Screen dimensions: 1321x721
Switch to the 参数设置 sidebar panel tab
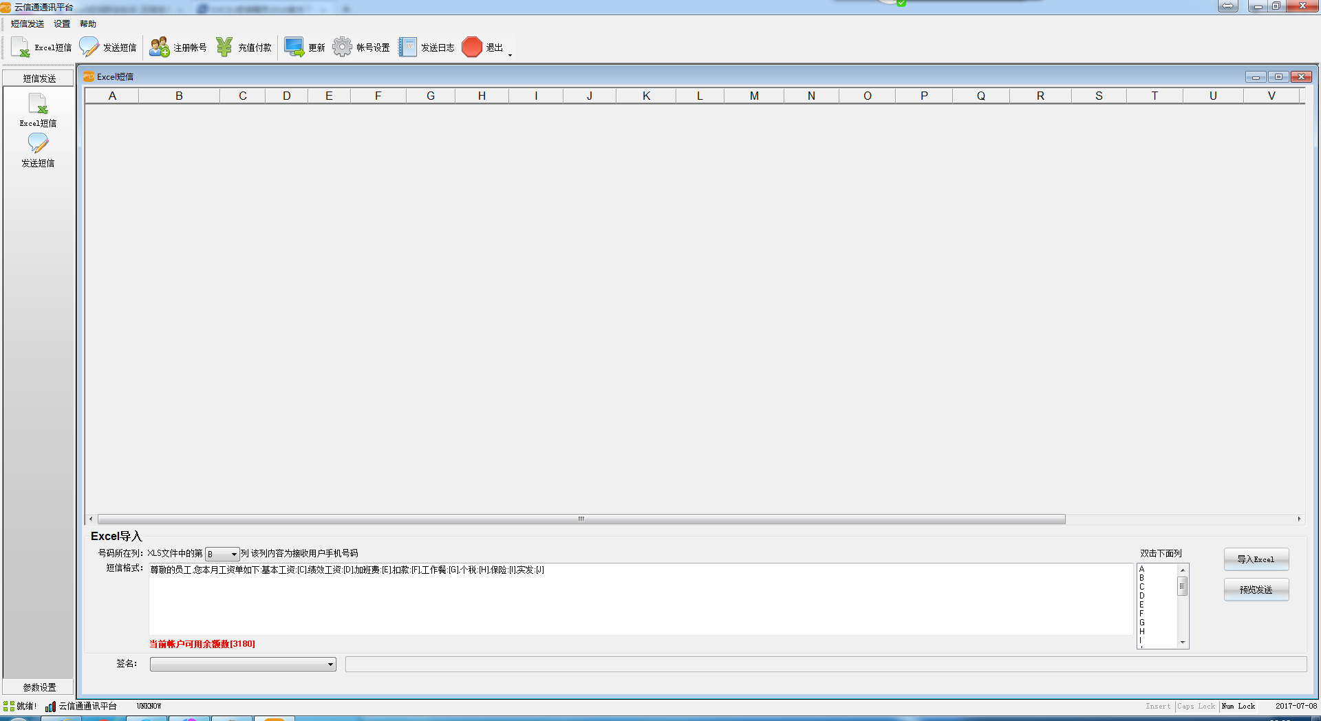tap(39, 687)
